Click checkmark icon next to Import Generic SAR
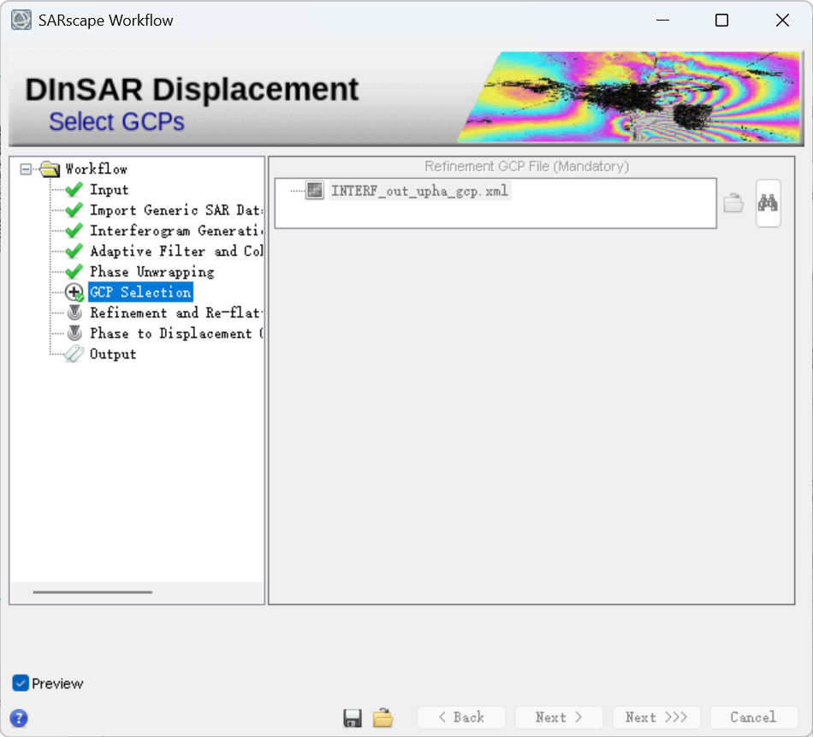 click(74, 210)
